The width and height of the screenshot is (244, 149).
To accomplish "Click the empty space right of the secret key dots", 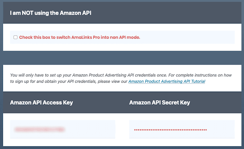I will pyautogui.click(x=221, y=130).
